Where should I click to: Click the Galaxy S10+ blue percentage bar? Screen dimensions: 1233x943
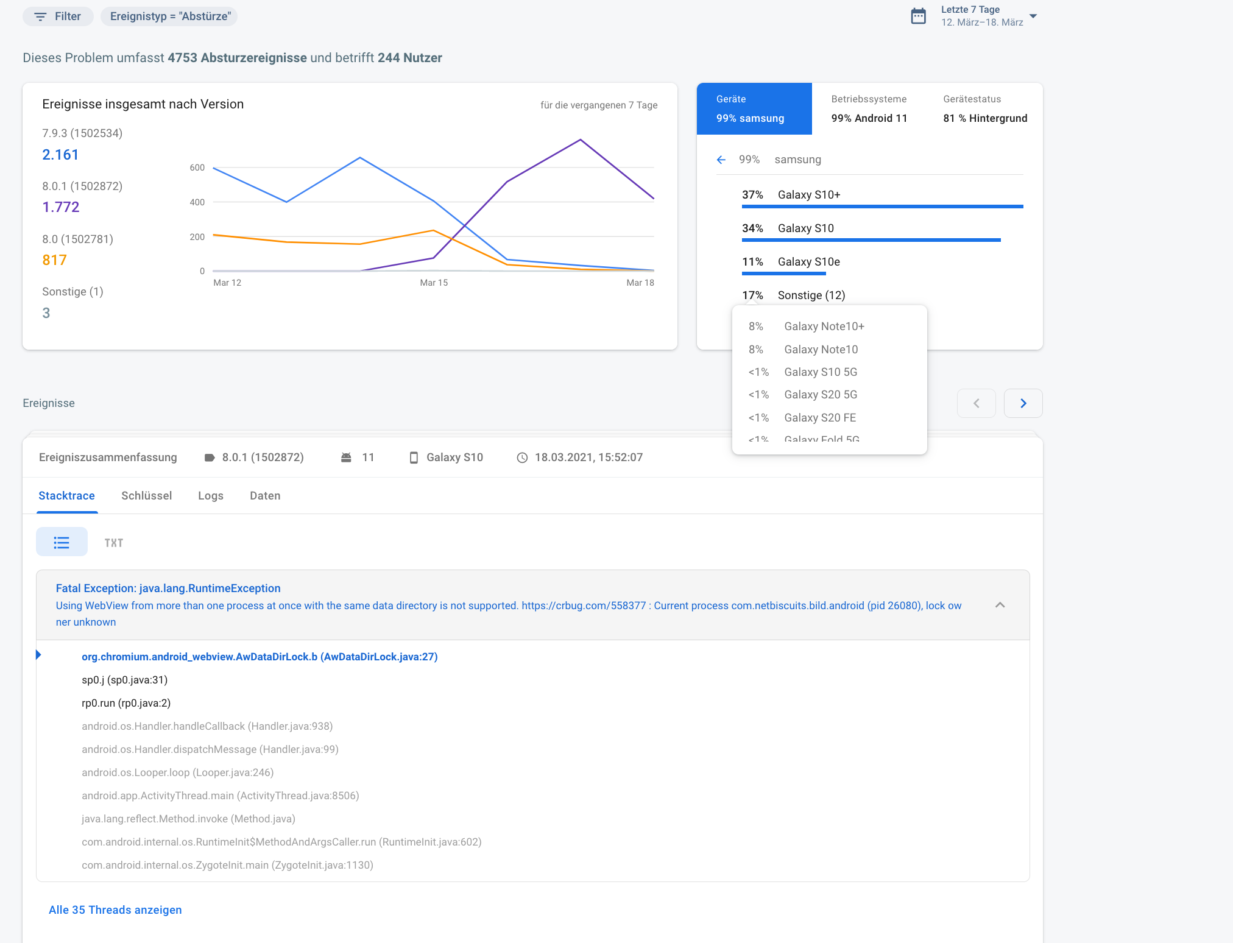[x=882, y=207]
